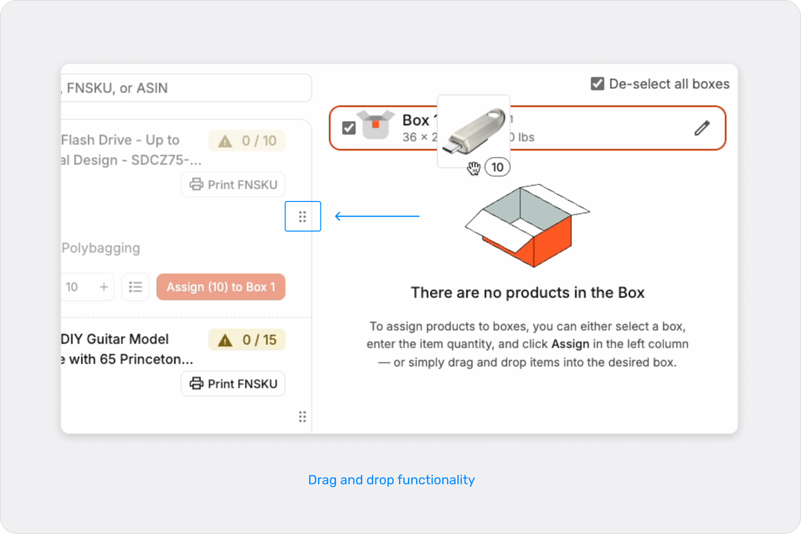Click the pencil edit icon for Box 1
This screenshot has width=801, height=534.
tap(701, 128)
